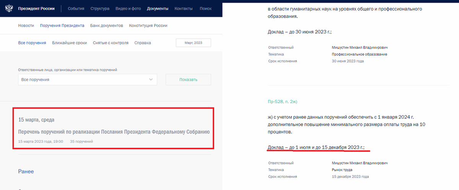This screenshot has height=190, width=459.
Task: Click the Тематика label beside Рынок труда
Action: coord(276,170)
